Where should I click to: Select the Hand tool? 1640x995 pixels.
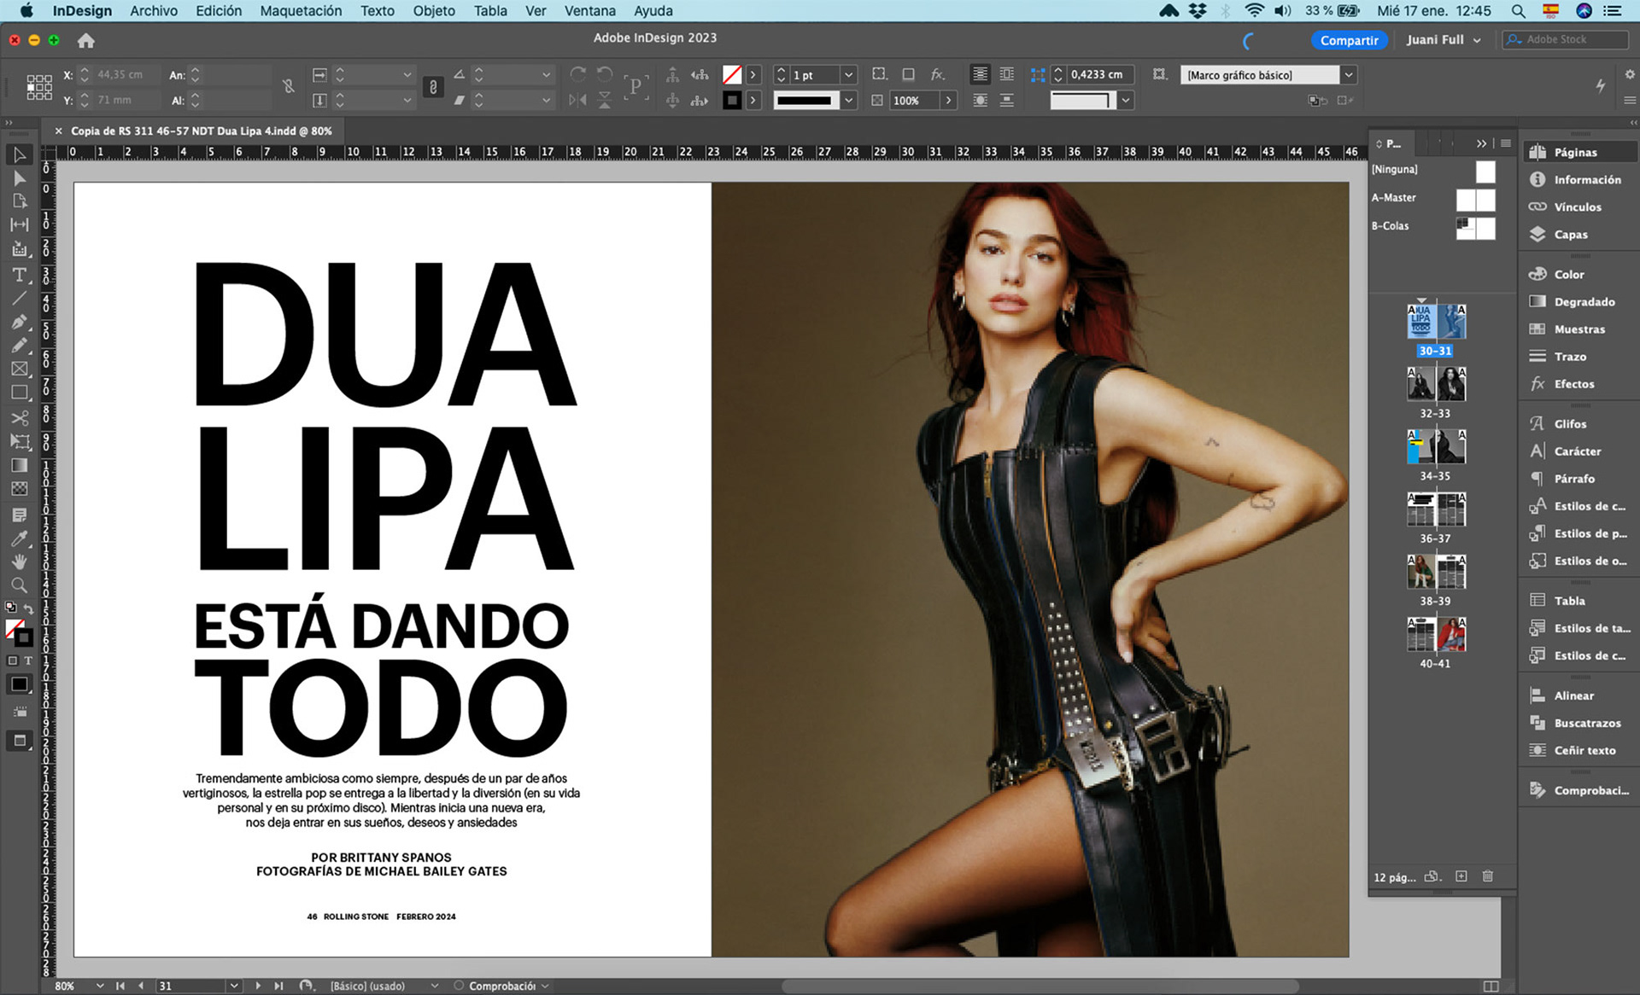coord(19,562)
